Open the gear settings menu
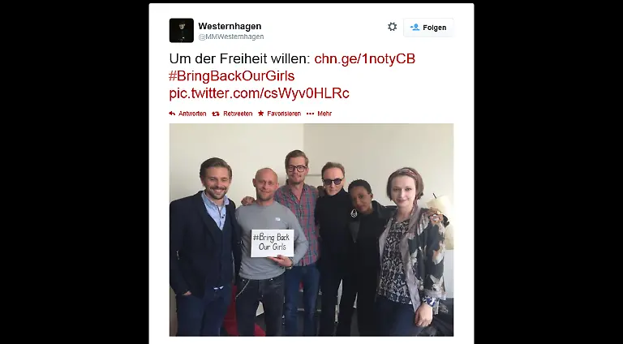Screen dimensions: 623x344 (x=392, y=27)
